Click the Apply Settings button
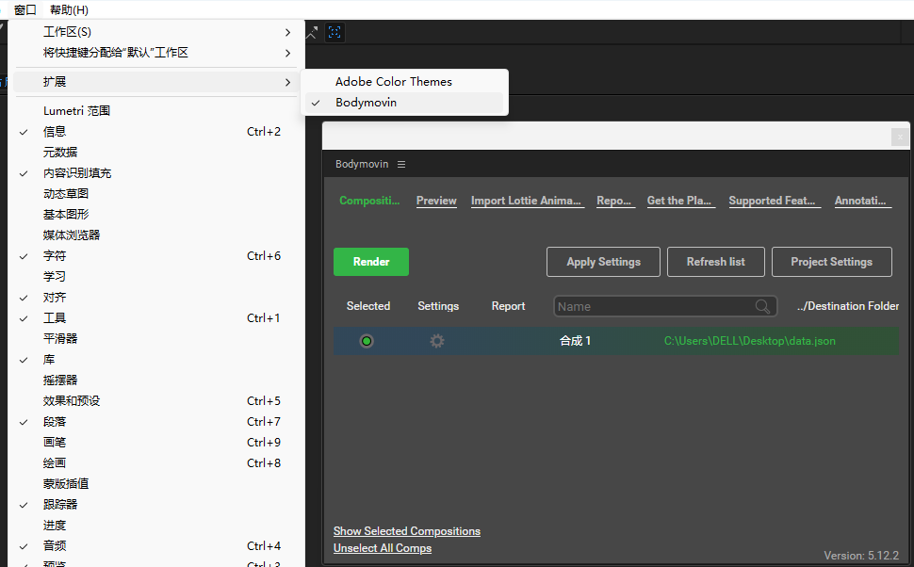 coord(603,262)
